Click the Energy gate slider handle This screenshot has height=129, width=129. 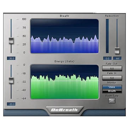point(11,81)
